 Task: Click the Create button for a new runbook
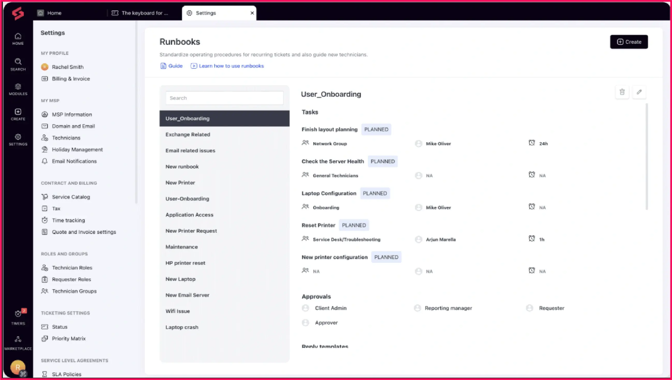(x=629, y=42)
